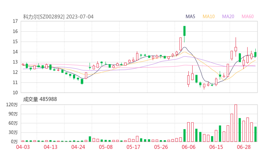This screenshot has width=261, height=155.
Task: Select the last green volume bar at far right
Action: coord(255,134)
